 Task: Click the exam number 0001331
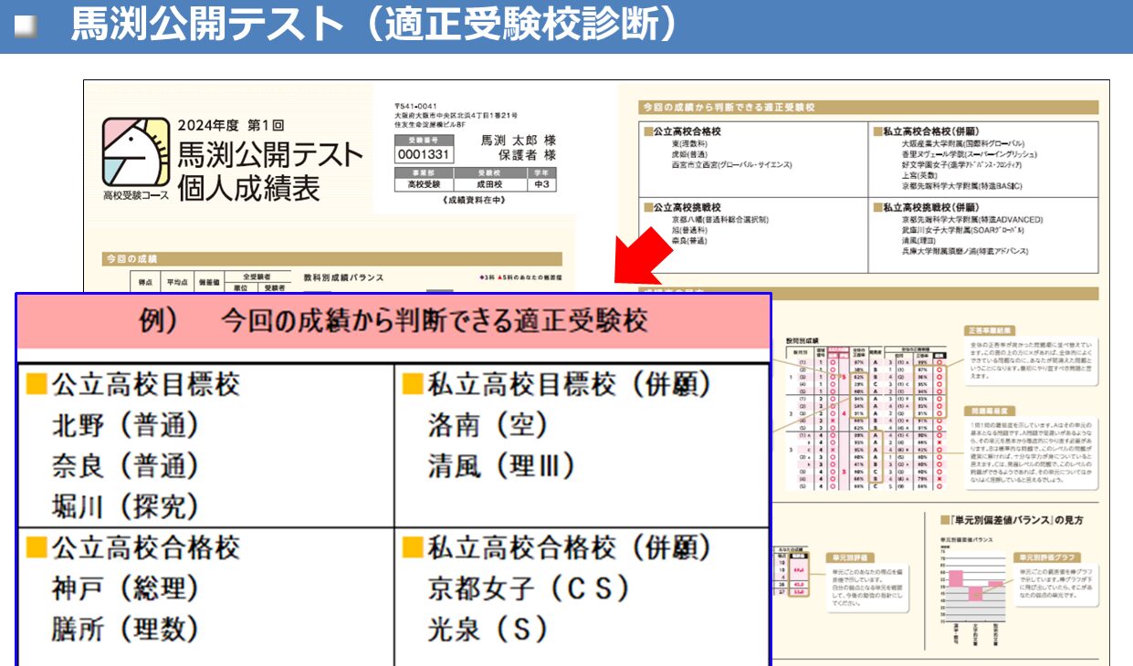[x=423, y=154]
